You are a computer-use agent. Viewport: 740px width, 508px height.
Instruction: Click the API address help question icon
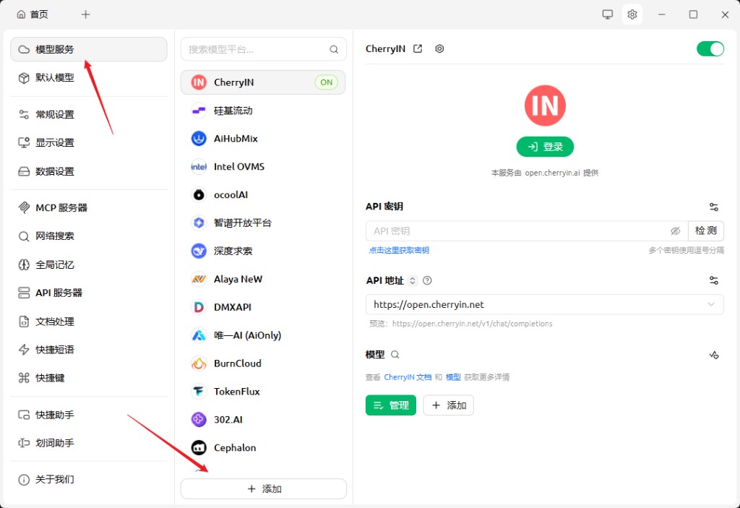coord(427,280)
